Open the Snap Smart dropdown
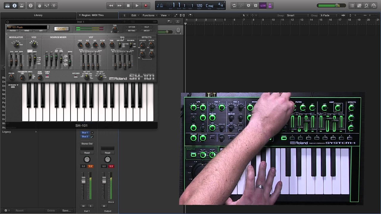The image size is (381, 214). (x=297, y=15)
